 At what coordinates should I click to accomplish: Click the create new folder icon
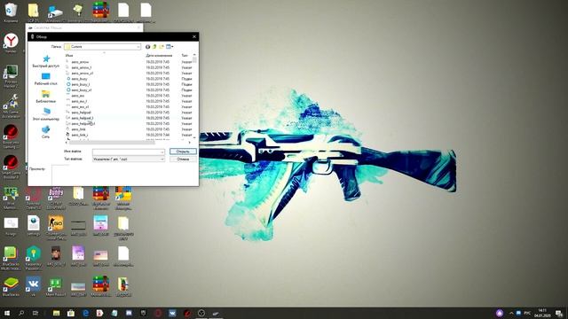click(162, 47)
